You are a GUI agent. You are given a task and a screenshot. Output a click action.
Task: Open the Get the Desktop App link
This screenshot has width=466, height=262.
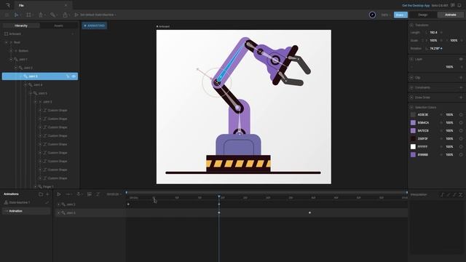click(x=416, y=5)
